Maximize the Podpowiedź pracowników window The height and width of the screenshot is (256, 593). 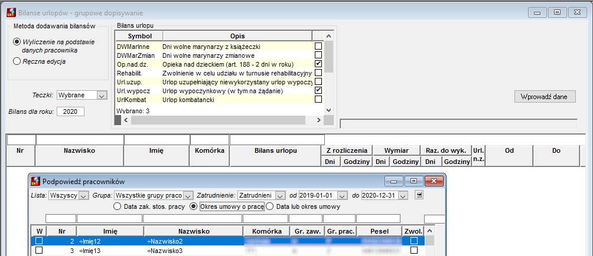pos(413,181)
